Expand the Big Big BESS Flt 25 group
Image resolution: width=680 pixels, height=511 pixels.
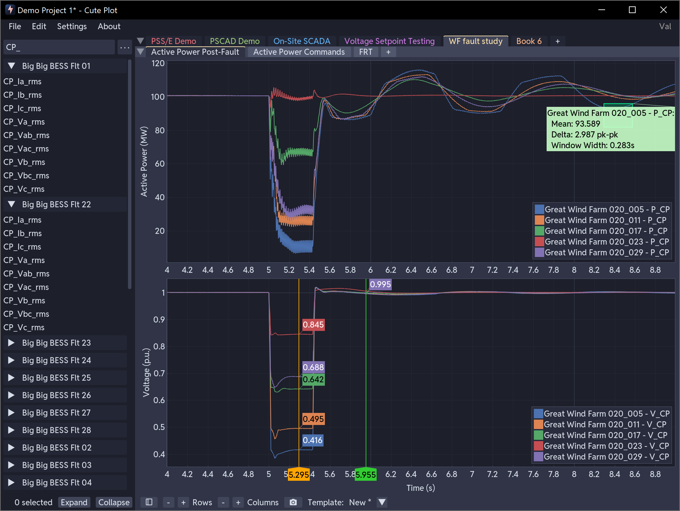(11, 378)
